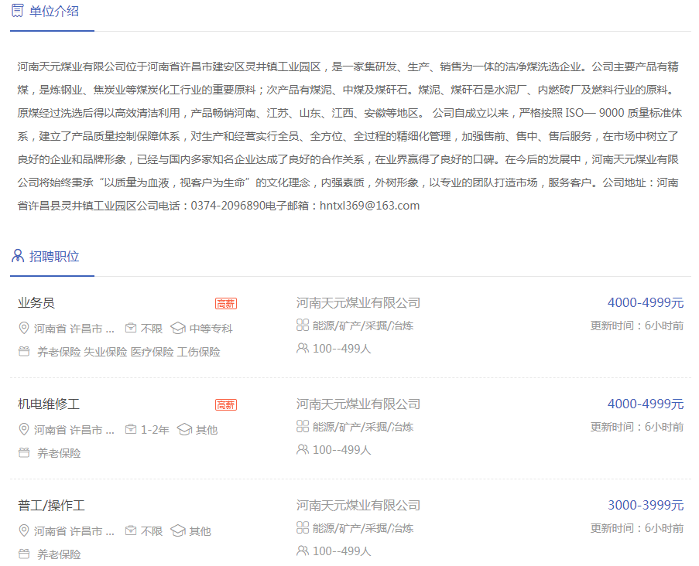
Task: Open the 业务员 job posting
Action: coord(36,303)
